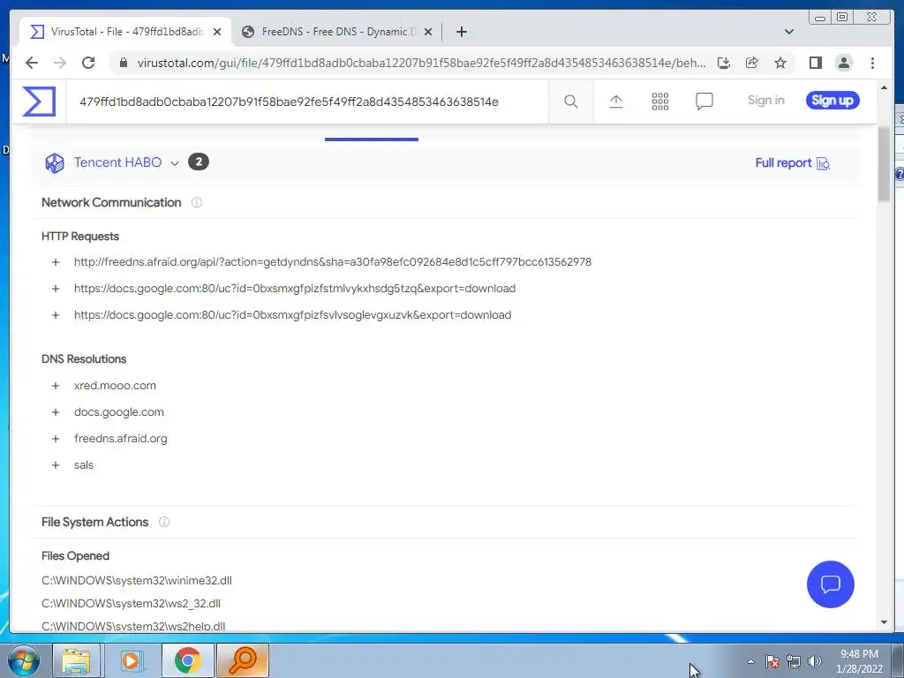
Task: Open the Chrome profile avatar icon
Action: click(844, 63)
